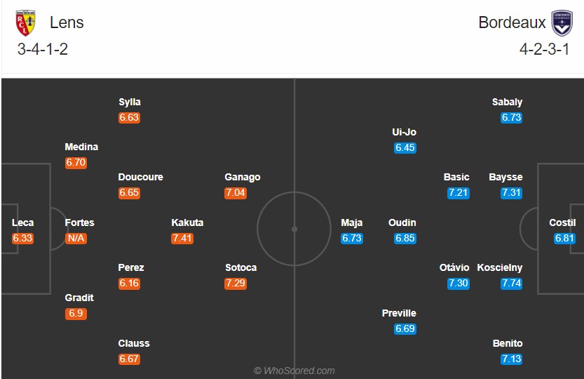The width and height of the screenshot is (584, 379).
Task: Click player name Doucoure
Action: pyautogui.click(x=140, y=177)
